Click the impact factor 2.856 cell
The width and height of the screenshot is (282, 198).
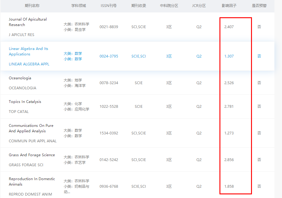(229, 160)
